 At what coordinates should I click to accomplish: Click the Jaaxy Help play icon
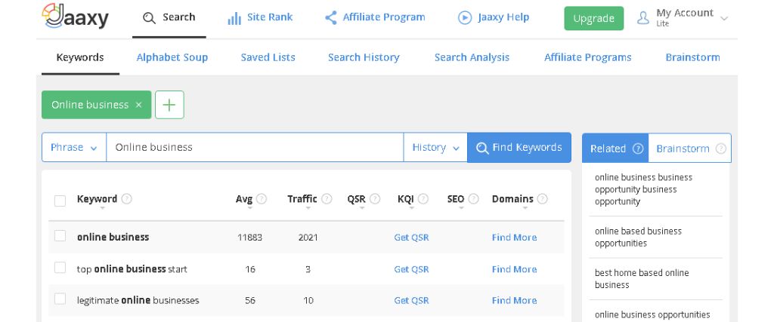[465, 18]
